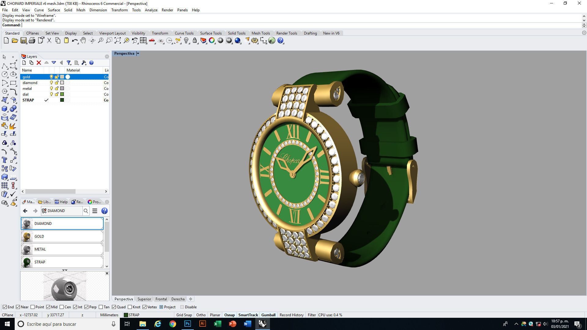Move layer down with blue triangle
This screenshot has height=330, width=587.
pos(54,63)
